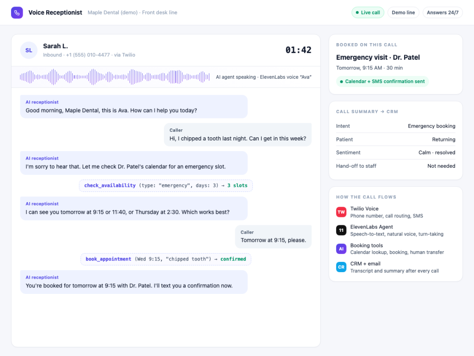Image resolution: width=474 pixels, height=356 pixels.
Task: Click the Twilio Voice row title
Action: (x=364, y=209)
